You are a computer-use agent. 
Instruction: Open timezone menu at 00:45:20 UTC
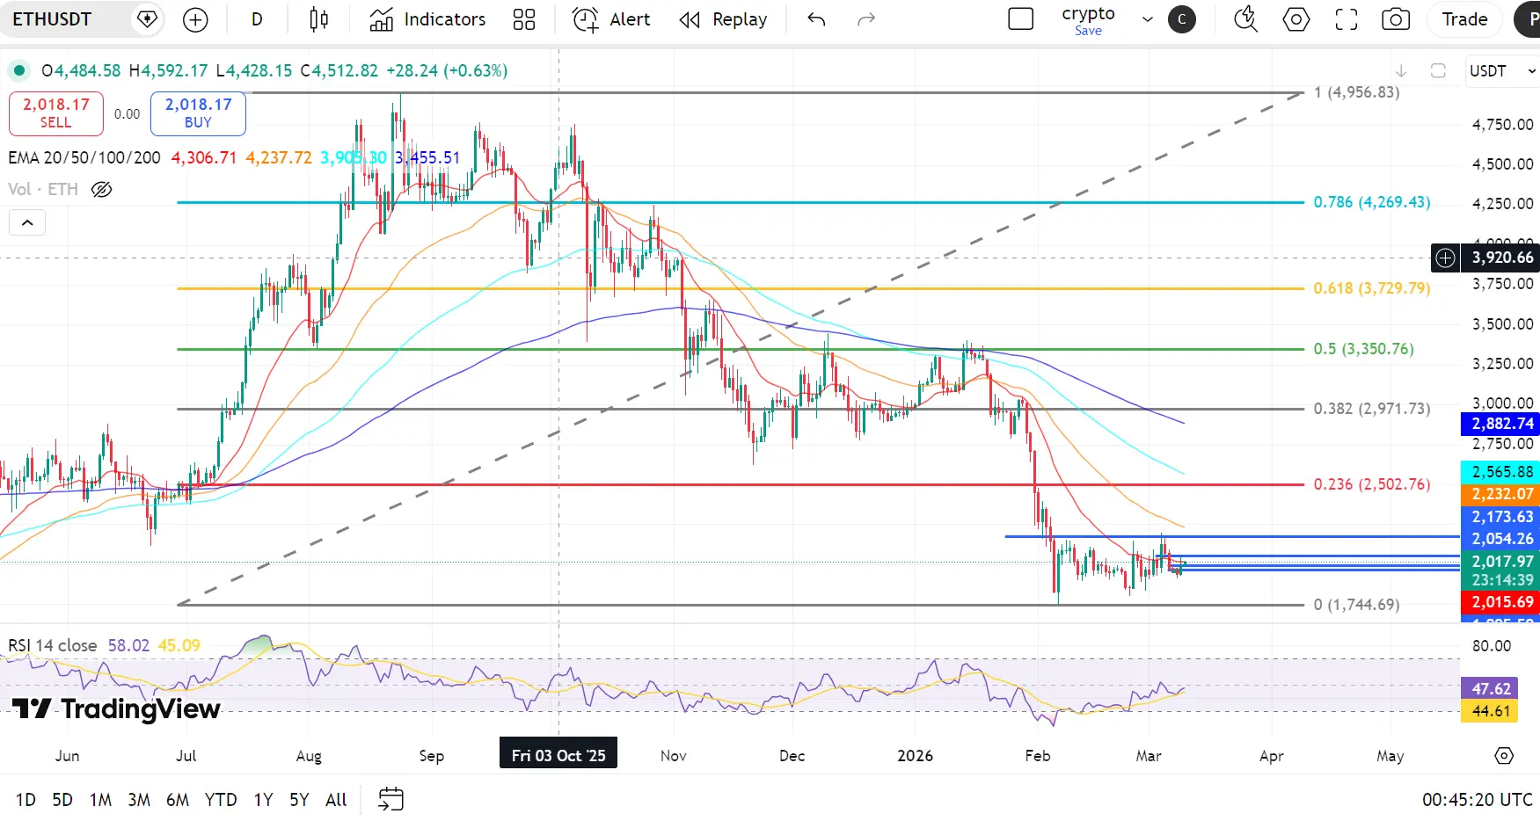1478,800
